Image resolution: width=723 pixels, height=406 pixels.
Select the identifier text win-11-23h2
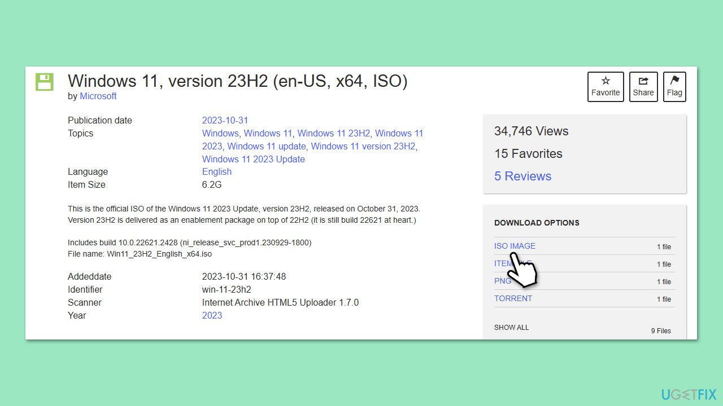(x=227, y=289)
